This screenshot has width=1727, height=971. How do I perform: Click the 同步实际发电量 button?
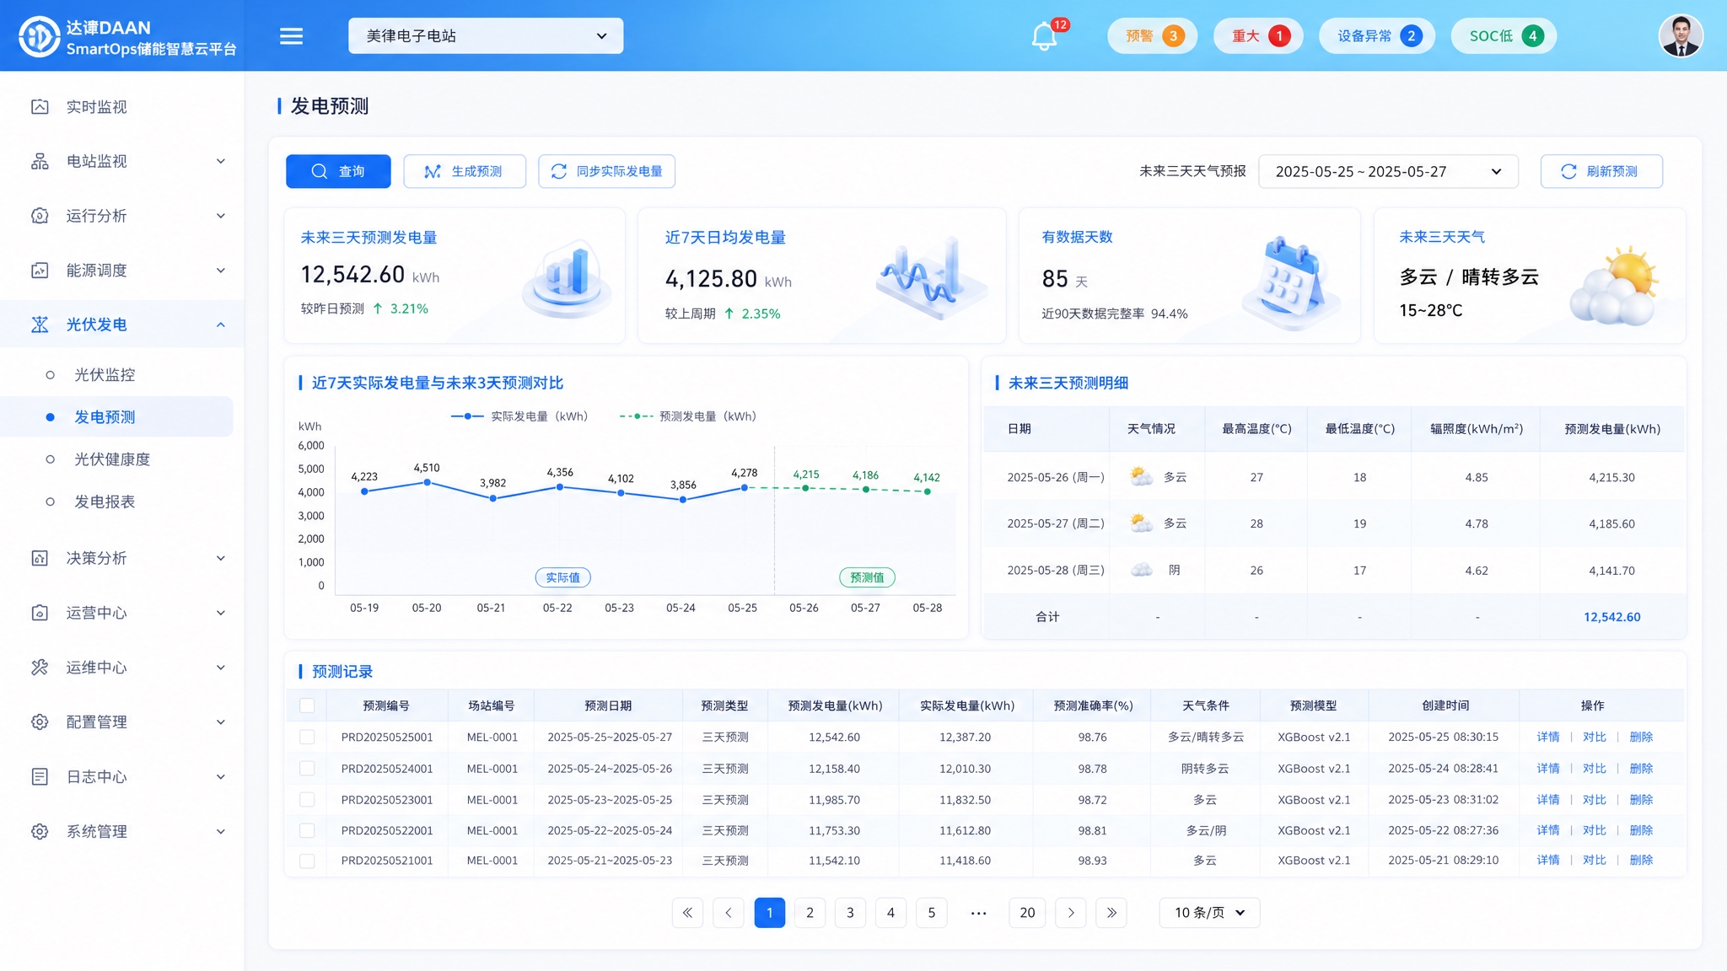click(606, 171)
